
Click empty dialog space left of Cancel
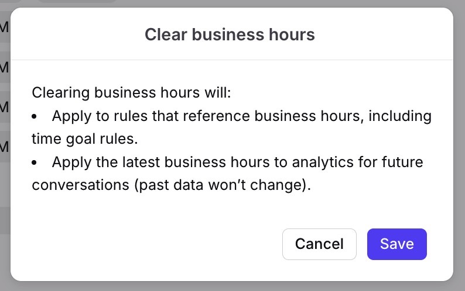146,244
